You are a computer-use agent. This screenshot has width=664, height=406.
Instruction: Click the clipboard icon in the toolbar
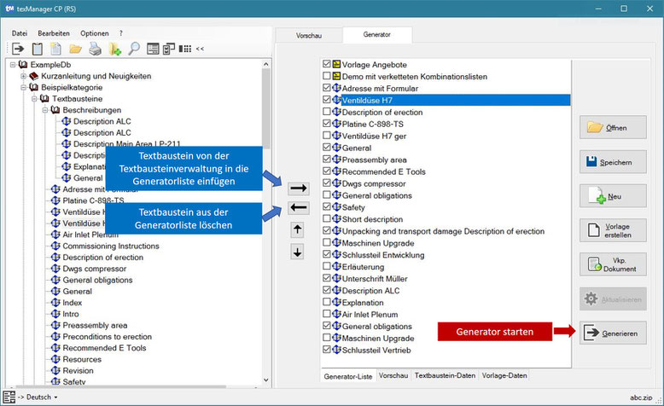(38, 49)
